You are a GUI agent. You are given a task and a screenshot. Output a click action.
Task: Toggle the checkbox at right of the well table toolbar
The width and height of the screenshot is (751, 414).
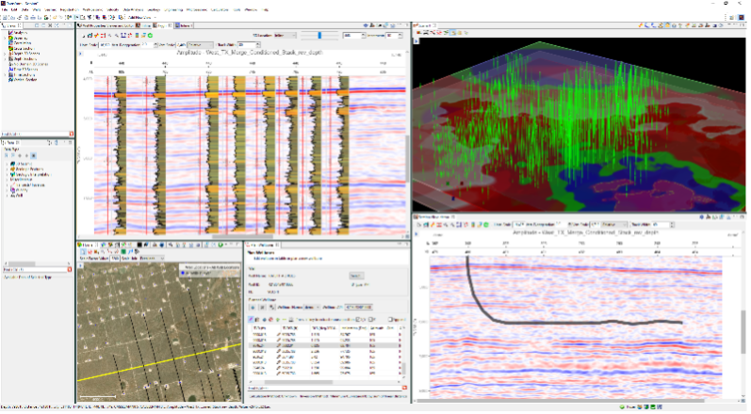click(389, 320)
